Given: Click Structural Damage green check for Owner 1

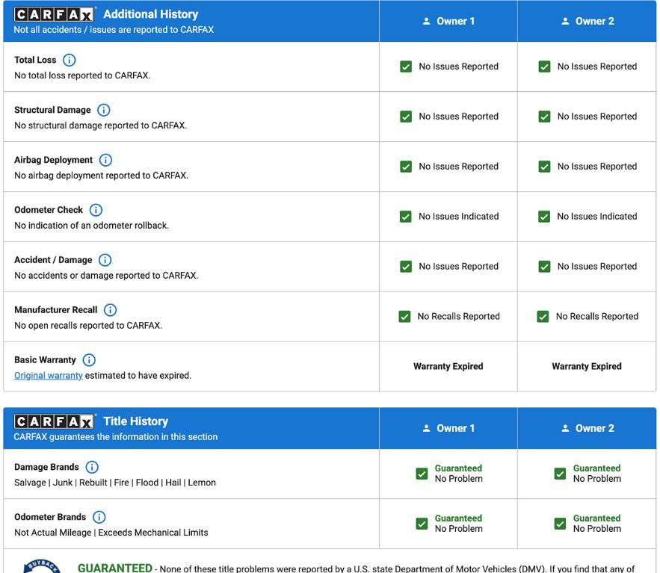Looking at the screenshot, I should pyautogui.click(x=406, y=117).
